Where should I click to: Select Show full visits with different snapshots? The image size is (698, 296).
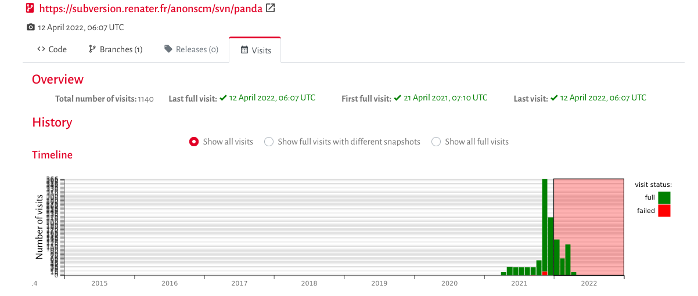click(269, 142)
